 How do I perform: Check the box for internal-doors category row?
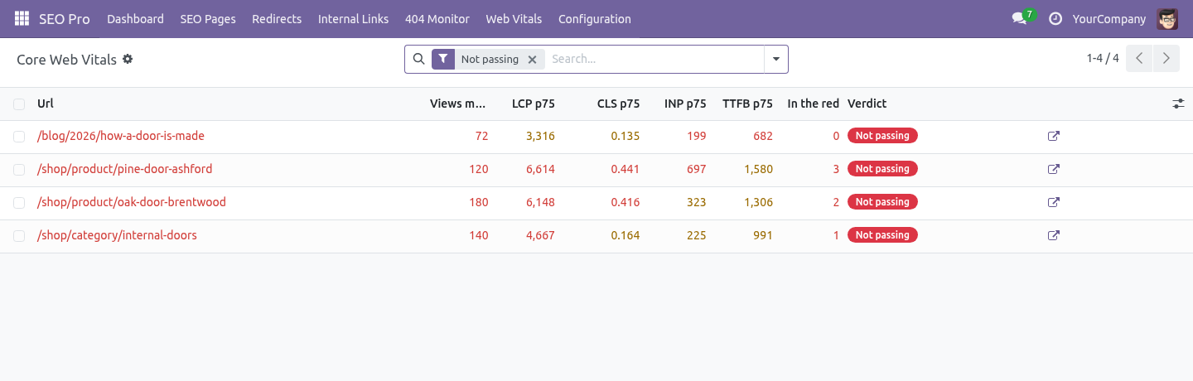click(x=19, y=235)
